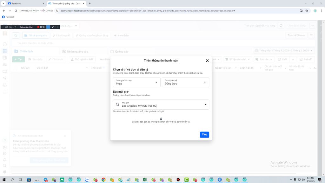Go back to previous browser page
325x183 pixels.
point(4,10)
